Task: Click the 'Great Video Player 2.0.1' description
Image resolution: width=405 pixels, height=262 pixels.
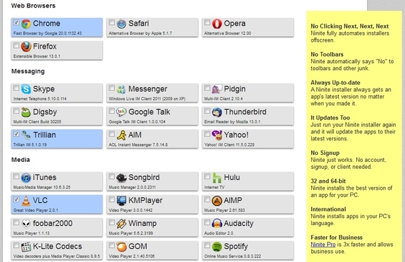Action: pos(35,210)
